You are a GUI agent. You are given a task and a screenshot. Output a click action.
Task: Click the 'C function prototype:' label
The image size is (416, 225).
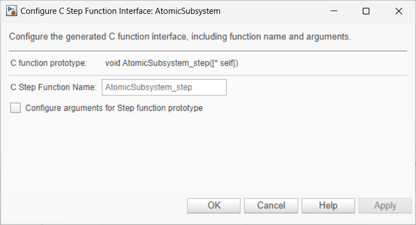(49, 63)
